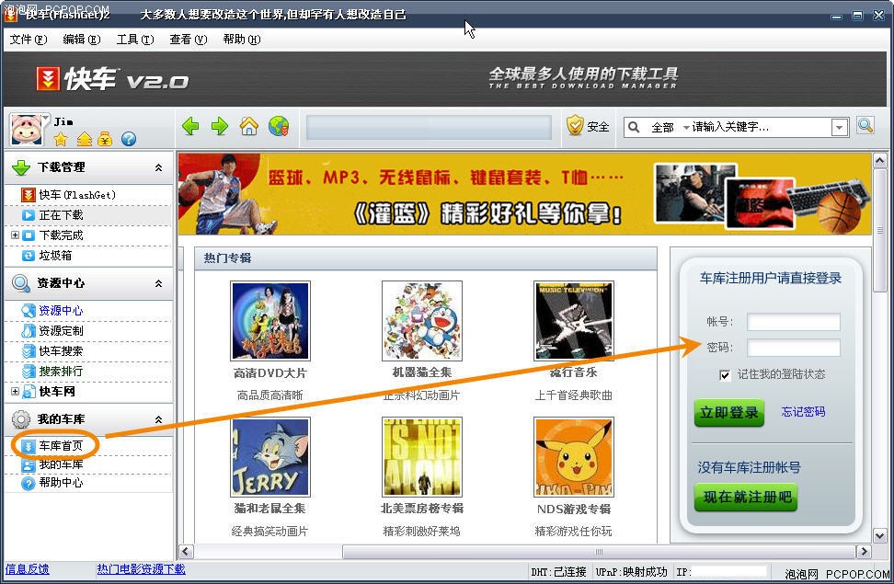The image size is (894, 584).
Task: Select the 下载完成 folder
Action: 61,235
